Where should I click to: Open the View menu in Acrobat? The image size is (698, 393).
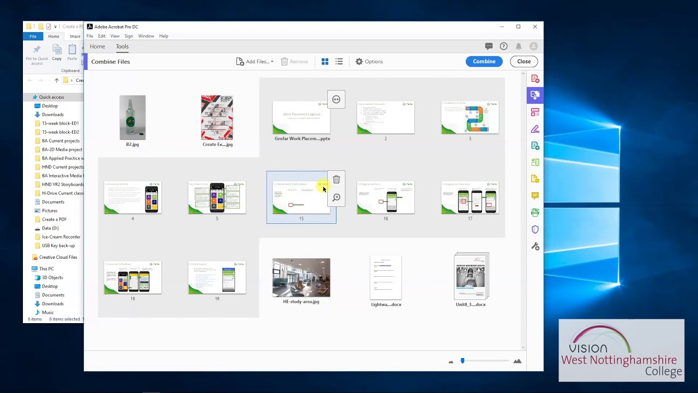(115, 36)
